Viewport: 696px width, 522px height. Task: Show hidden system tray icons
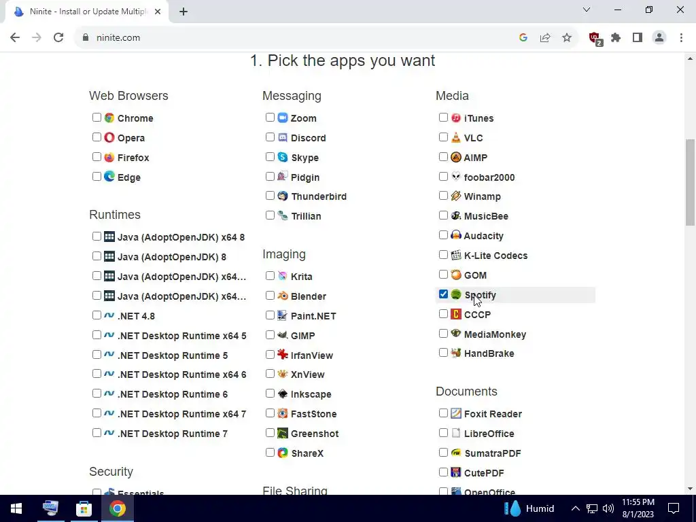click(x=575, y=508)
